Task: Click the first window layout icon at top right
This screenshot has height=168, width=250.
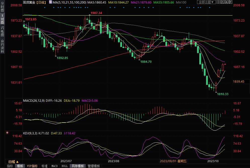Action: click(219, 2)
